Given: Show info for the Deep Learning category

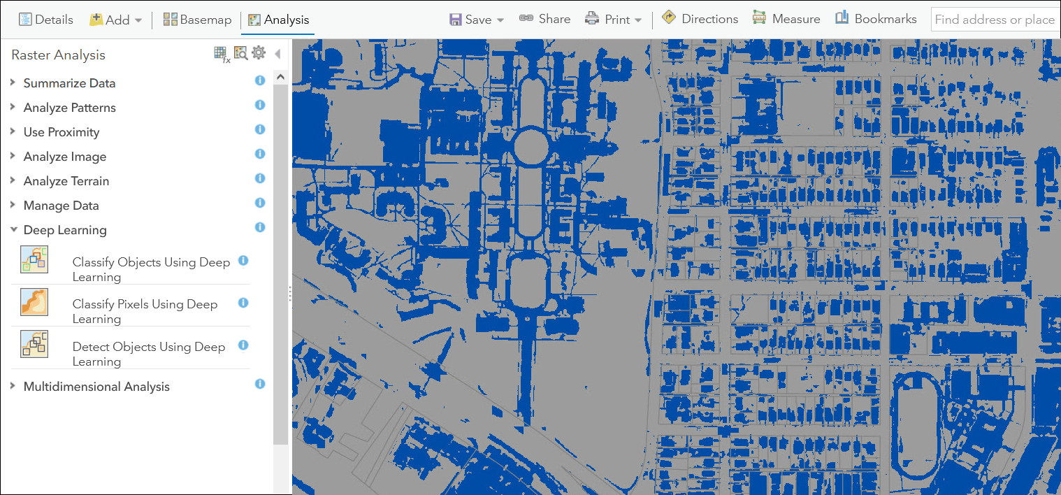Looking at the screenshot, I should (x=259, y=227).
